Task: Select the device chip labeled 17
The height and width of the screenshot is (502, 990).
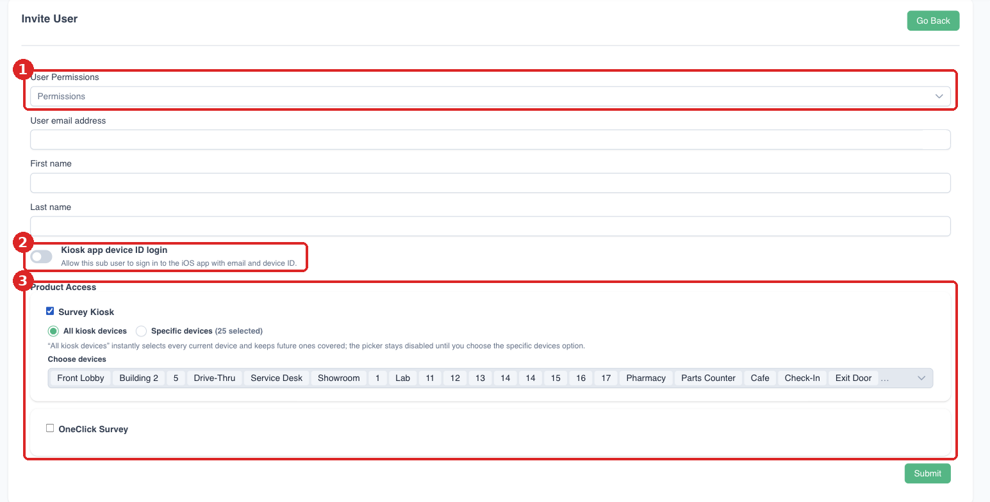Action: 606,378
